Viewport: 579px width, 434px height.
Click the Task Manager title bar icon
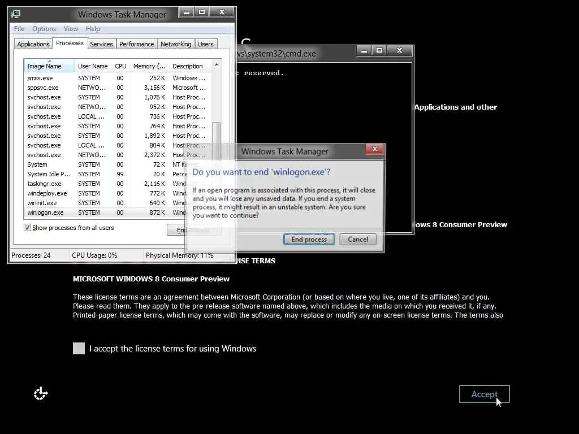pos(16,14)
